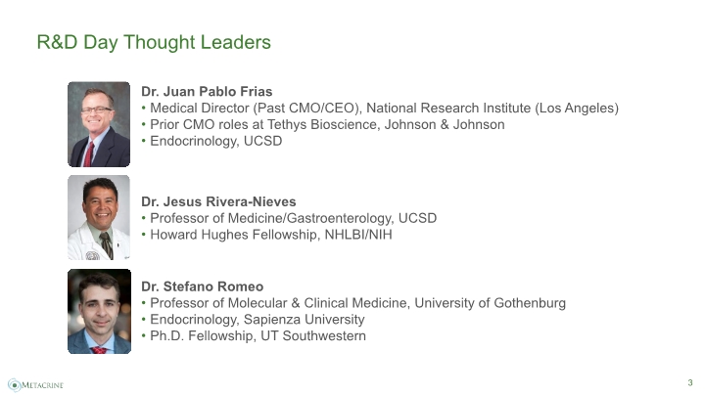Click the words University of Gothenburg
The image size is (705, 396).
click(x=491, y=303)
